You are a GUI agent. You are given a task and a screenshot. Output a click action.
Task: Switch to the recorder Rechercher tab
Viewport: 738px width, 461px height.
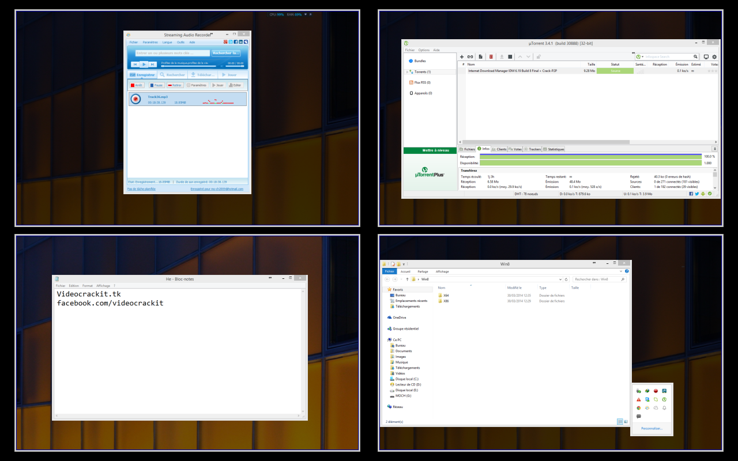pos(173,75)
